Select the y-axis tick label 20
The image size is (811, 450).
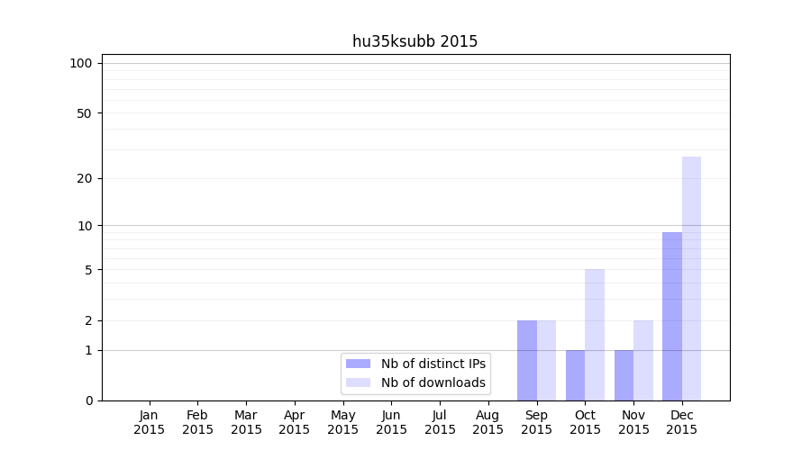[85, 178]
